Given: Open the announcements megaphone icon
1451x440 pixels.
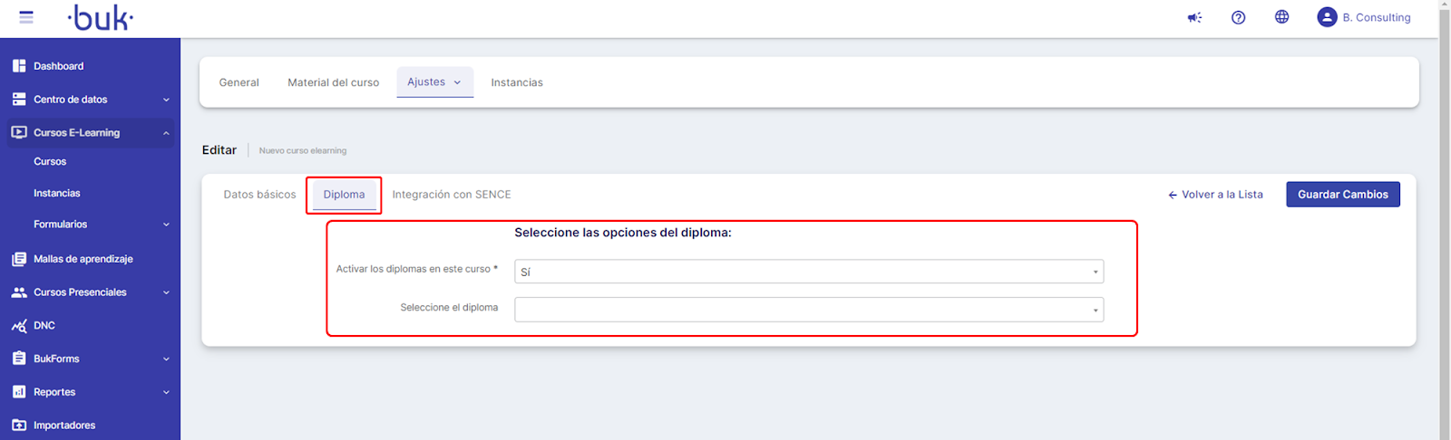Looking at the screenshot, I should coord(1194,17).
